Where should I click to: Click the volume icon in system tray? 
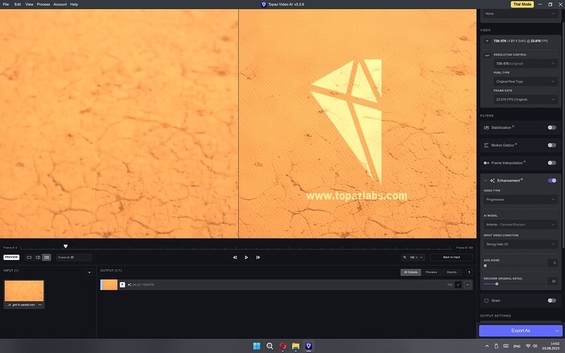(534, 346)
